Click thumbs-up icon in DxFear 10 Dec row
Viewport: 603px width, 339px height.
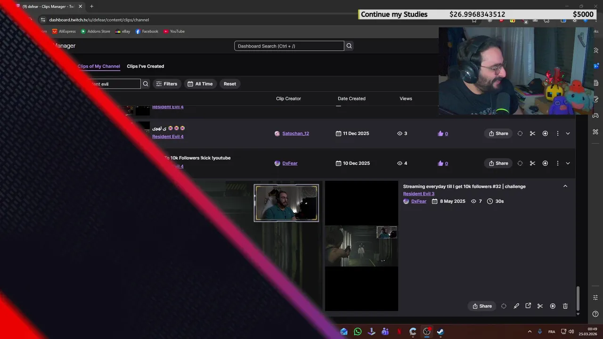pyautogui.click(x=440, y=163)
